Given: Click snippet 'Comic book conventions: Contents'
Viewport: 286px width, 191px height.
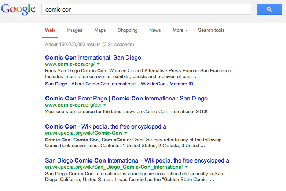Looking at the screenshot, I should pyautogui.click(x=125, y=146).
